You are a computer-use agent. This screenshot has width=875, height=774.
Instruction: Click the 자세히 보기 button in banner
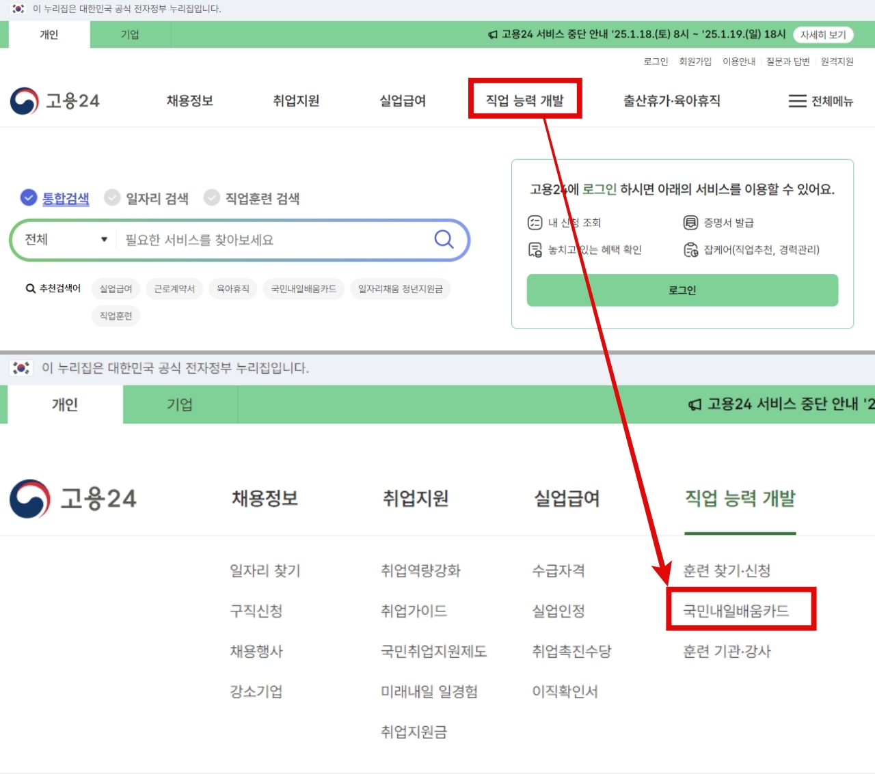(823, 35)
